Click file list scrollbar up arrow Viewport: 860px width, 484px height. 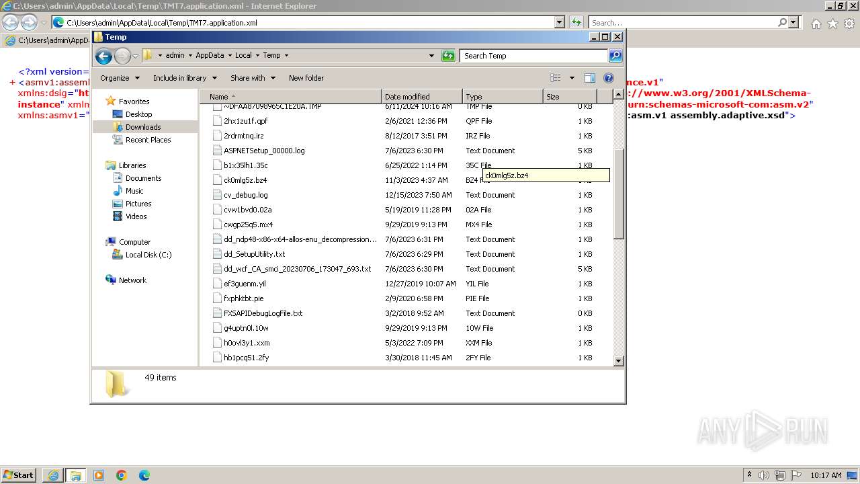(619, 95)
